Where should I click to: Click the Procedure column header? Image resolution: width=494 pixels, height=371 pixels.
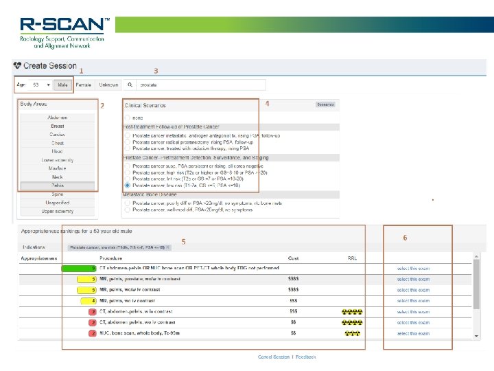tap(110, 258)
